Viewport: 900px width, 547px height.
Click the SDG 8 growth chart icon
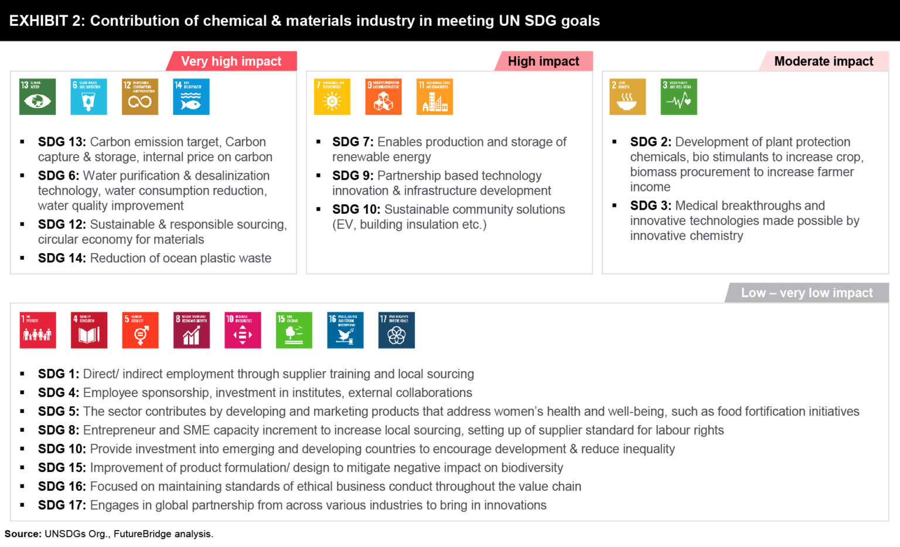pyautogui.click(x=191, y=330)
